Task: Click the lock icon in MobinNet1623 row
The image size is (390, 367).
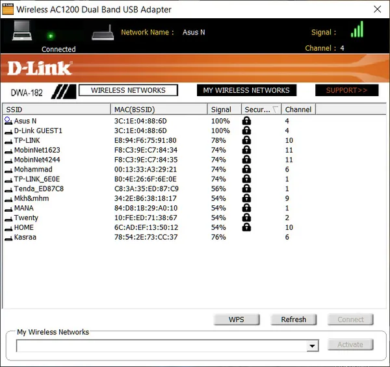Action: click(x=246, y=150)
